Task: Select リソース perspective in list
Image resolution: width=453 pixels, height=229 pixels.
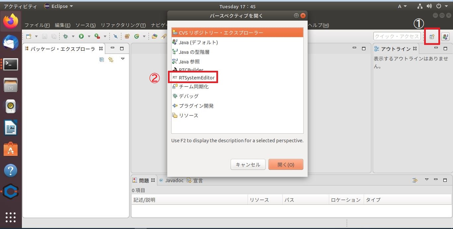Action: coord(237,115)
